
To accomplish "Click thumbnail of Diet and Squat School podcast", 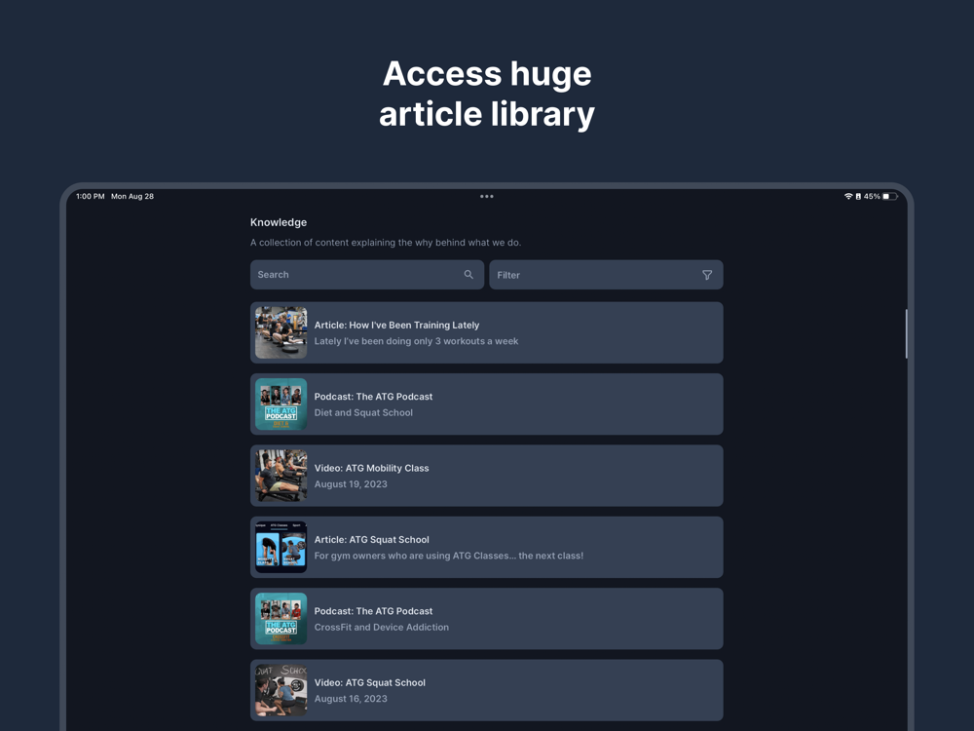I will 281,404.
